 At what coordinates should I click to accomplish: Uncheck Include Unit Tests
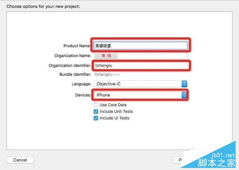tap(96, 112)
